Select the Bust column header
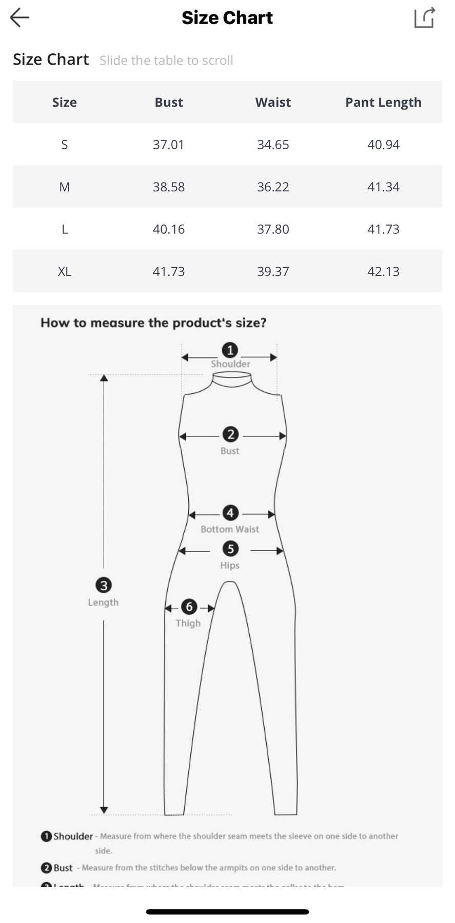Screen dimensions: 455x923 [169, 102]
